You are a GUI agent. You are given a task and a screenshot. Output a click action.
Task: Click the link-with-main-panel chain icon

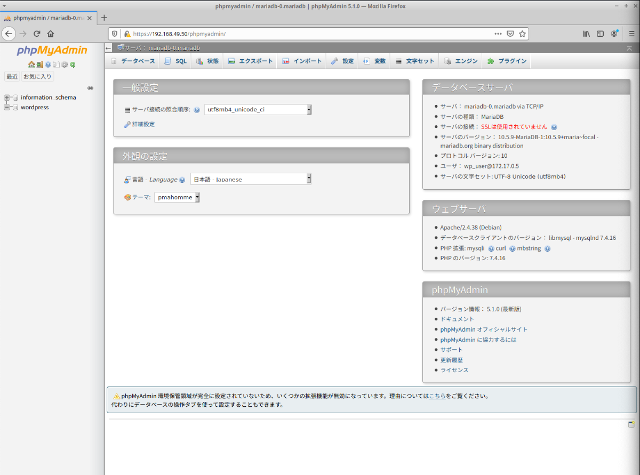pos(90,88)
